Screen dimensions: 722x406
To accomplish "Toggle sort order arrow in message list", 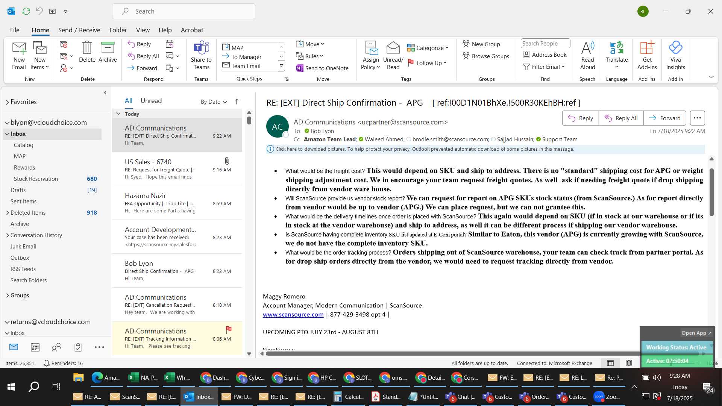I will tap(237, 101).
